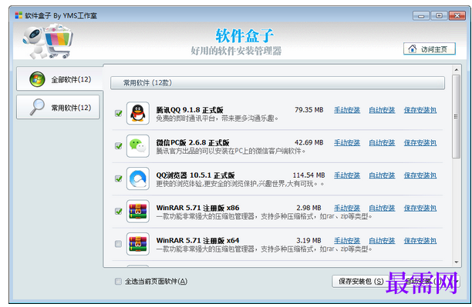Click 自动安装 for QQ浏览器

coord(382,175)
